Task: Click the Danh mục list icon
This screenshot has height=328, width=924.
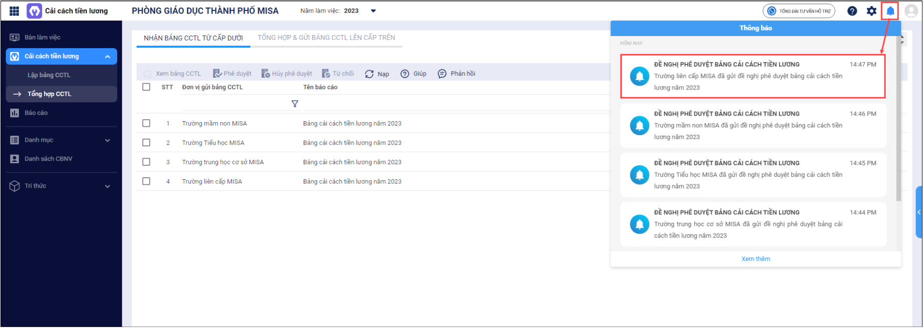Action: (x=15, y=140)
